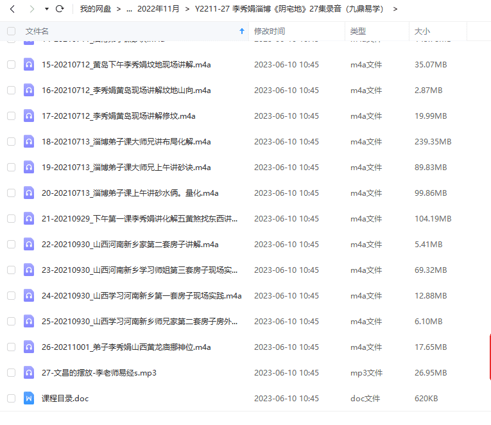Select the checkbox for 课程目录.doc
This screenshot has width=491, height=425.
[11, 399]
